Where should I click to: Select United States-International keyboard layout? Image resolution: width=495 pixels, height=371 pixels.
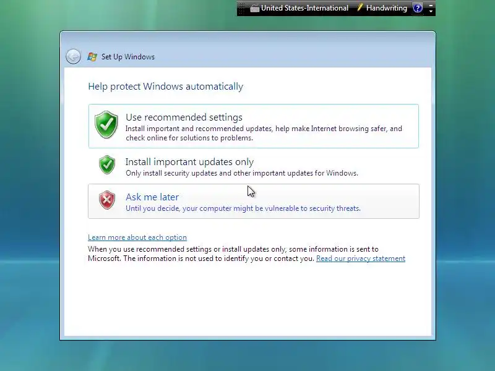point(299,8)
